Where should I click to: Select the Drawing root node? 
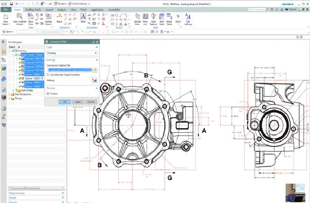[x=22, y=51]
